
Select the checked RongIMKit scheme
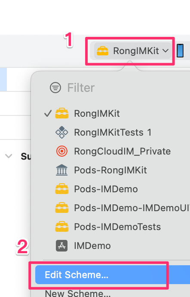(x=114, y=113)
